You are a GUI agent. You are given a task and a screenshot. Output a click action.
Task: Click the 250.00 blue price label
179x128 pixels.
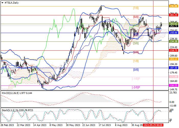[x=174, y=33]
